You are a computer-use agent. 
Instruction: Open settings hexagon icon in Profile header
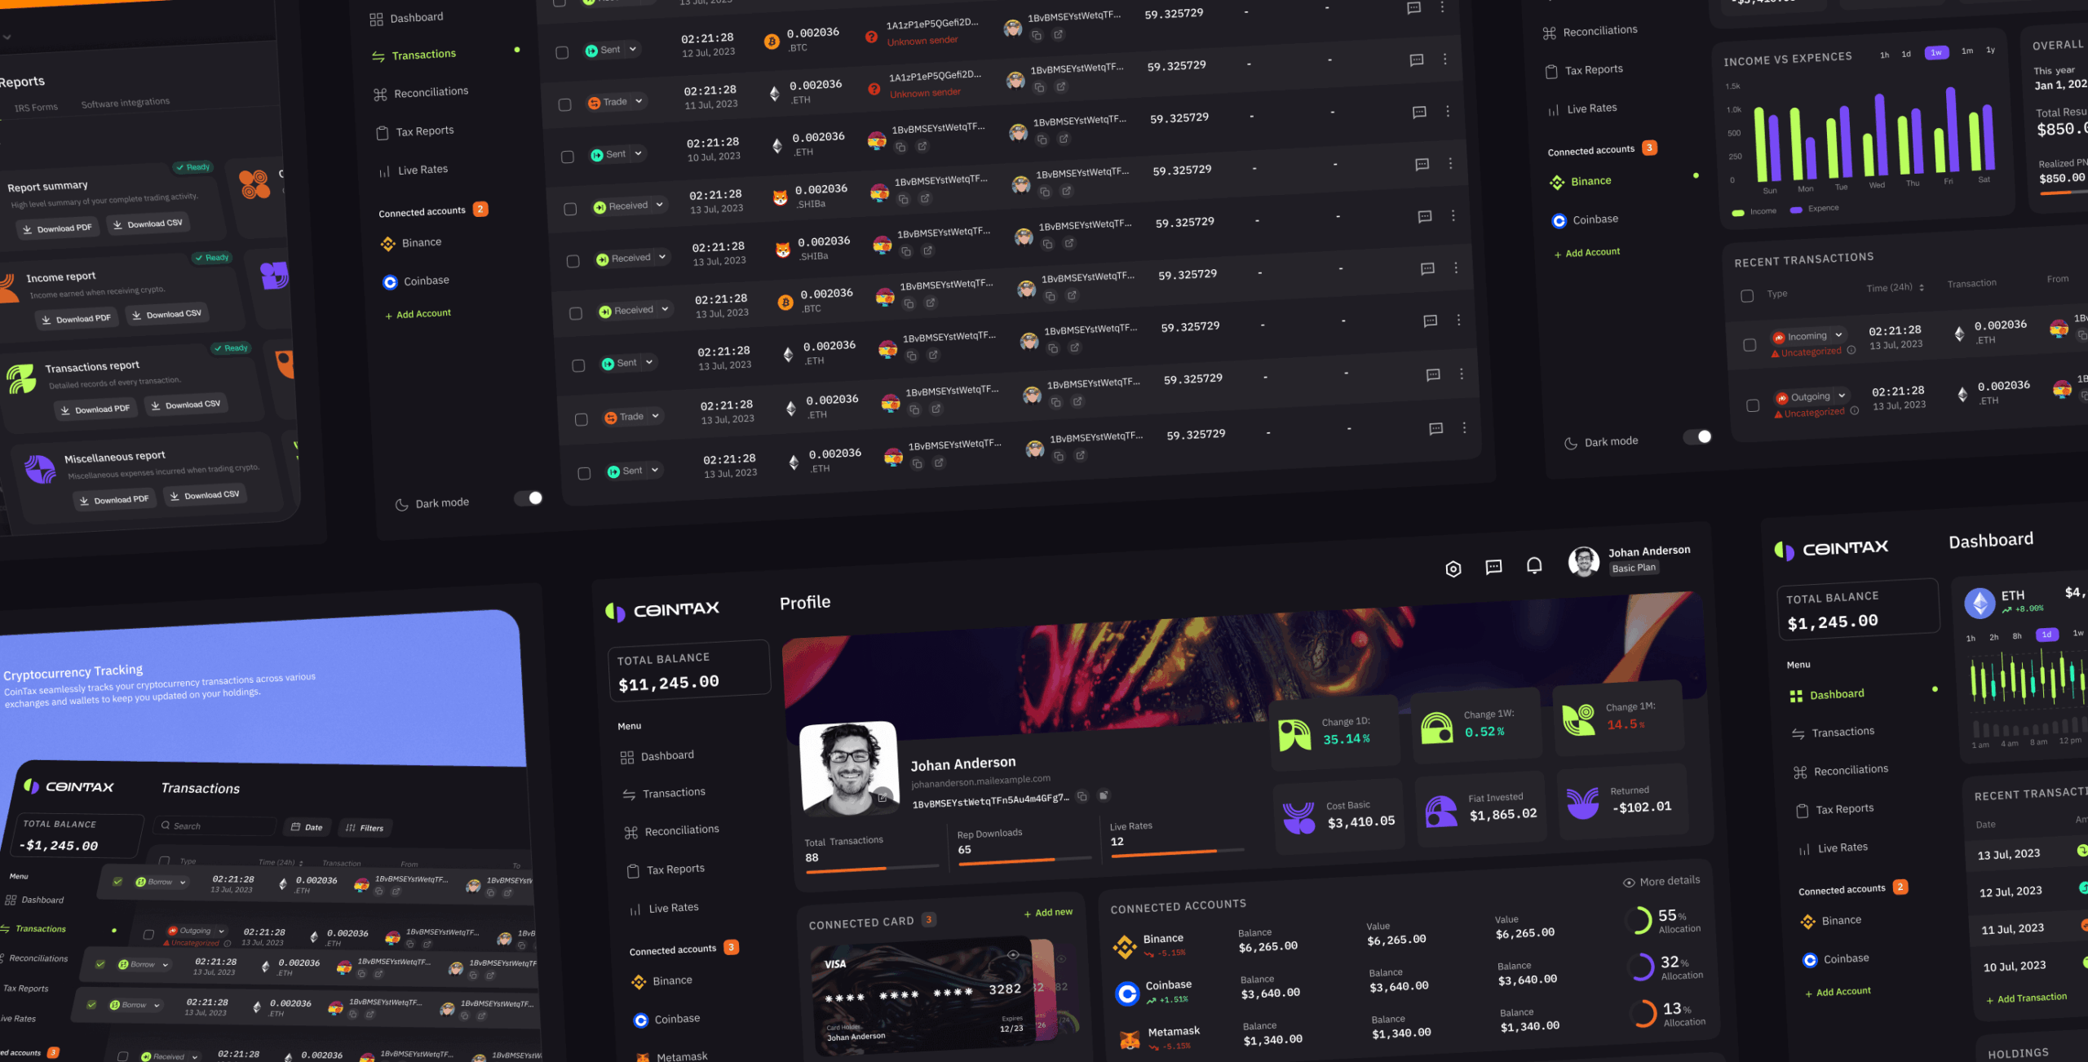tap(1453, 569)
